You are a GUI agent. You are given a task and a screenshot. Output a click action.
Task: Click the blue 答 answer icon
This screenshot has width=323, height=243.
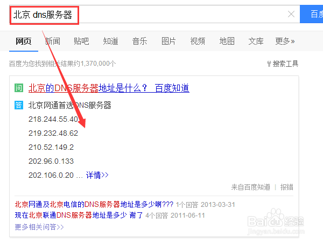click(x=19, y=105)
